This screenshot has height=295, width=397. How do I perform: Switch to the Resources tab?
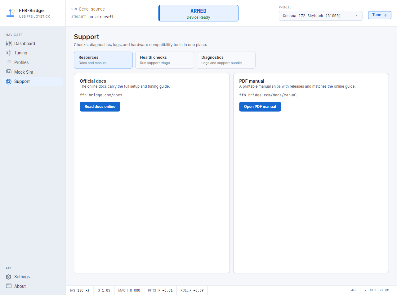pos(103,60)
